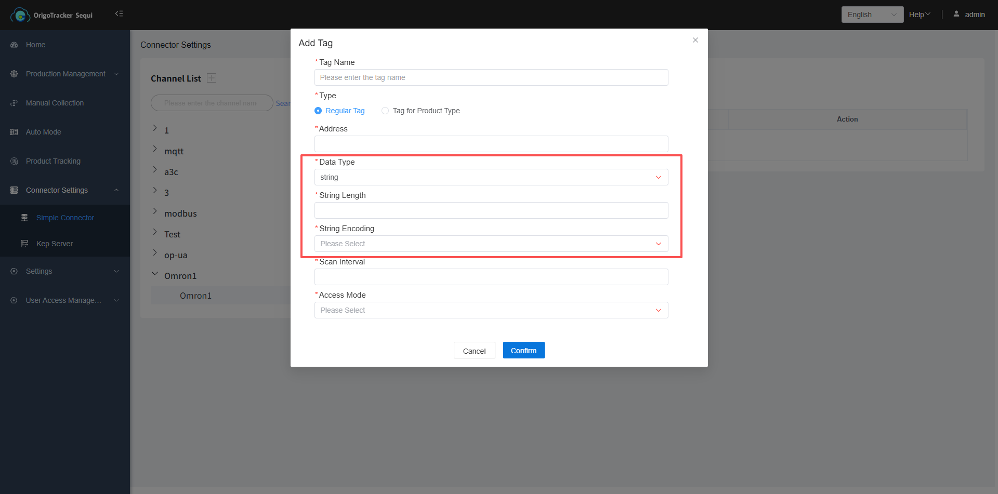Open Home from the sidebar
Image resolution: width=998 pixels, height=494 pixels.
point(35,45)
